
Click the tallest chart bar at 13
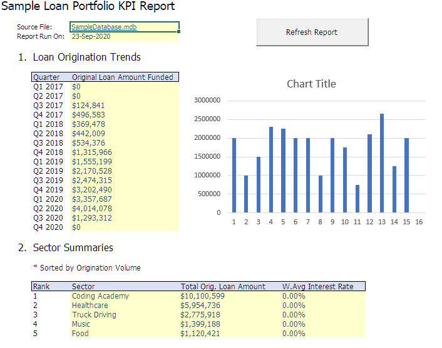(382, 163)
